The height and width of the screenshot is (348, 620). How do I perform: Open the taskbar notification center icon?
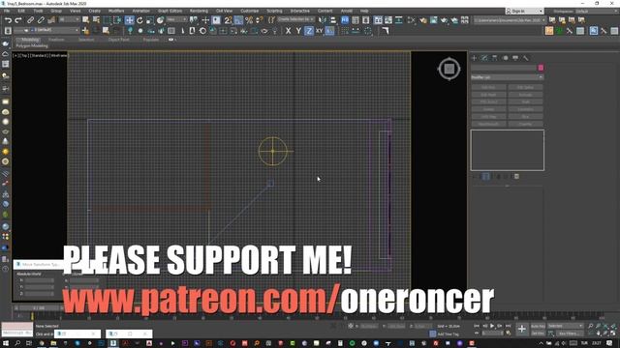[x=609, y=344]
